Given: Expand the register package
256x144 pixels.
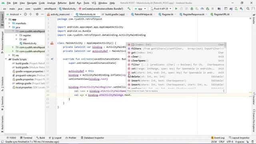Looking at the screenshot, I should click(16, 35).
